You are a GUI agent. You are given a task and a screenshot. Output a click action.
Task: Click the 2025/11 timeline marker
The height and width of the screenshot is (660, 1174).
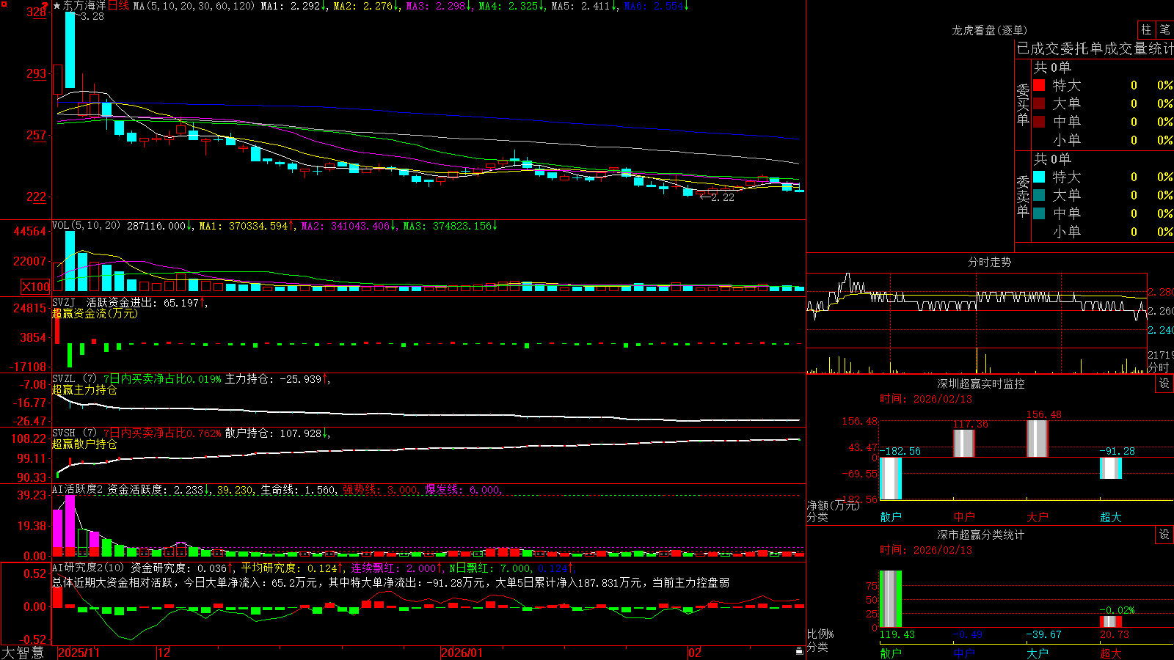point(79,653)
